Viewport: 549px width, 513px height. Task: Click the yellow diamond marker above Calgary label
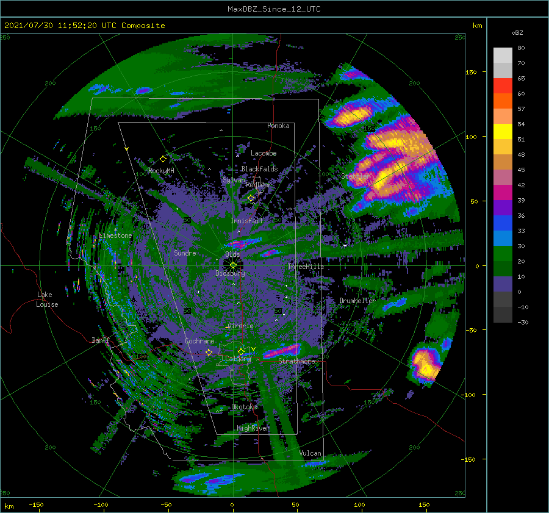[x=241, y=351]
